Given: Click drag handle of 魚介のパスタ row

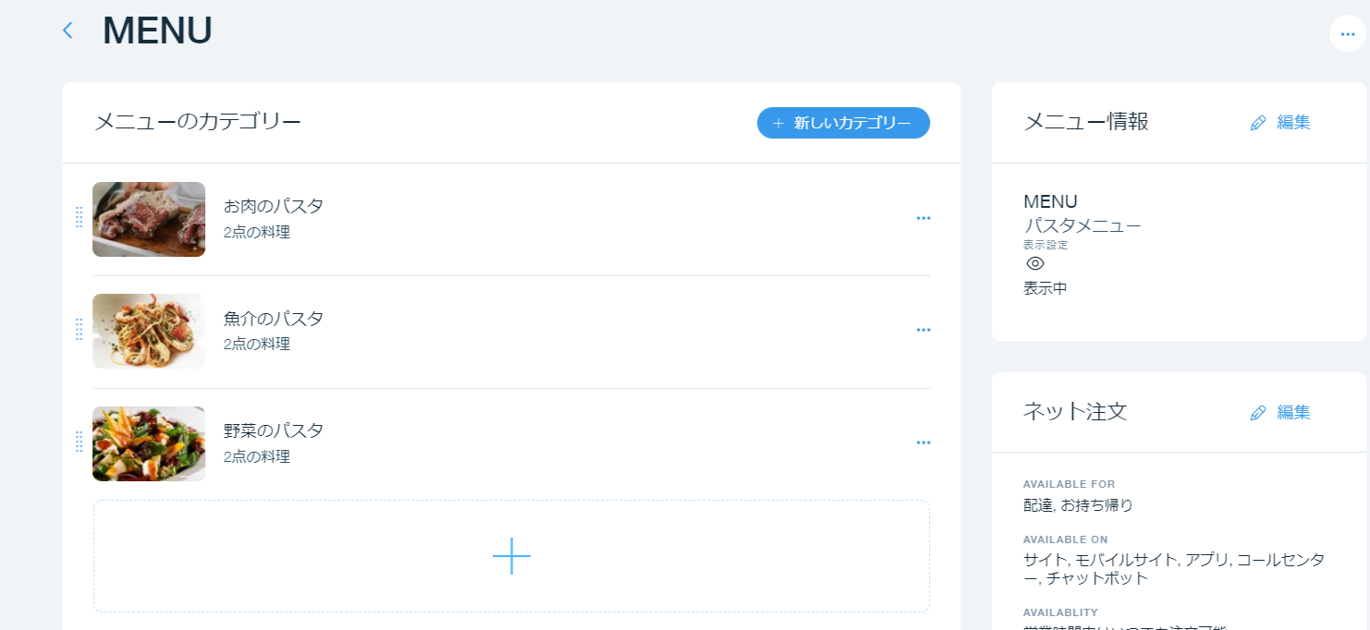Looking at the screenshot, I should (x=79, y=330).
